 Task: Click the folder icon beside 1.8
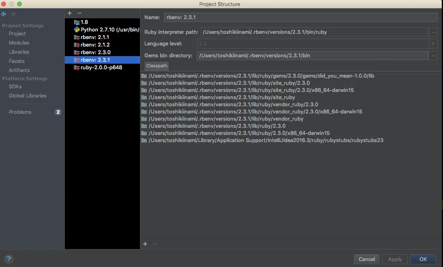click(77, 22)
